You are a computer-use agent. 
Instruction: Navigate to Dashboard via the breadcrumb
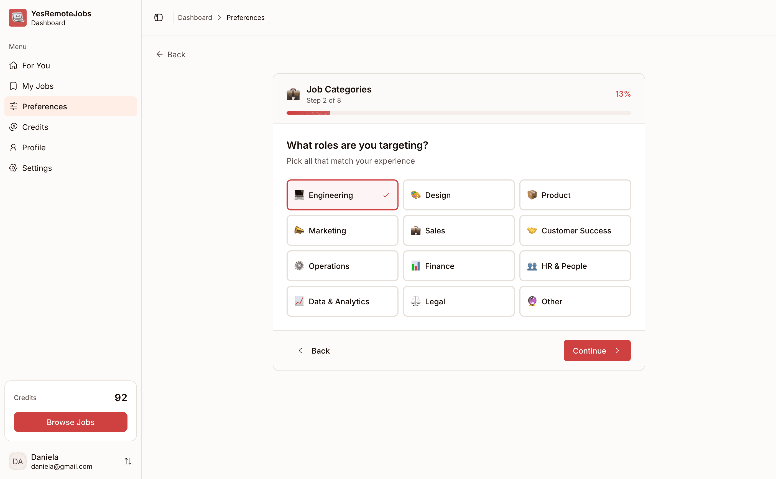coord(195,17)
